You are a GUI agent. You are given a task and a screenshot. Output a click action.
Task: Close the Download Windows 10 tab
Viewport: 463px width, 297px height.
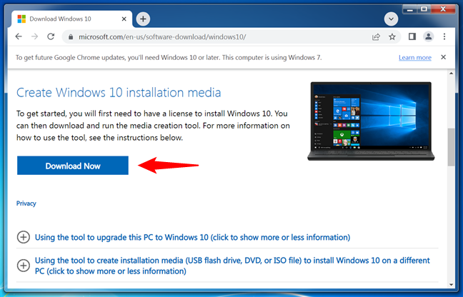coord(124,19)
